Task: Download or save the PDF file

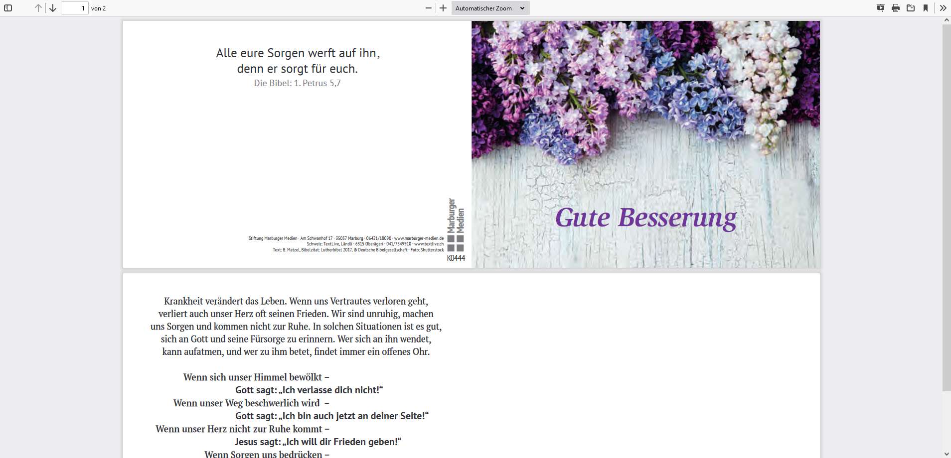Action: (911, 8)
